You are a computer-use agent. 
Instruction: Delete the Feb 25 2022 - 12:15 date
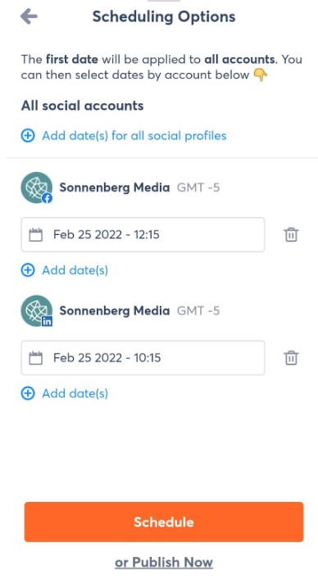(x=291, y=234)
